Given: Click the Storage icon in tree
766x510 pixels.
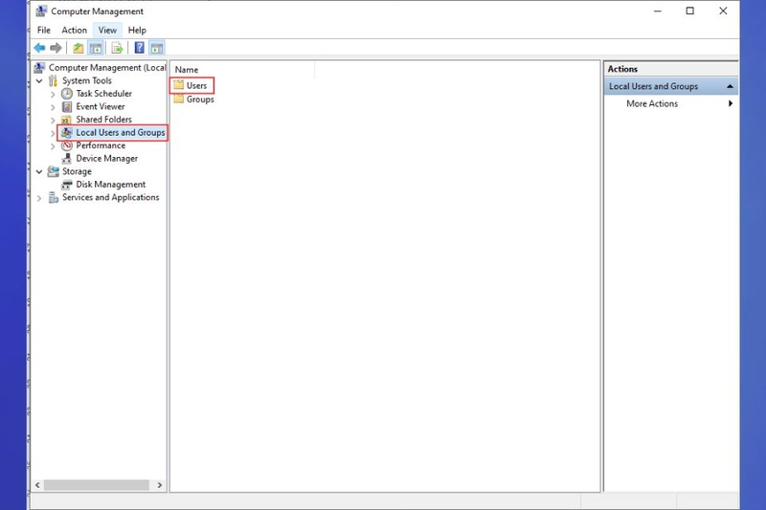Looking at the screenshot, I should coord(53,171).
